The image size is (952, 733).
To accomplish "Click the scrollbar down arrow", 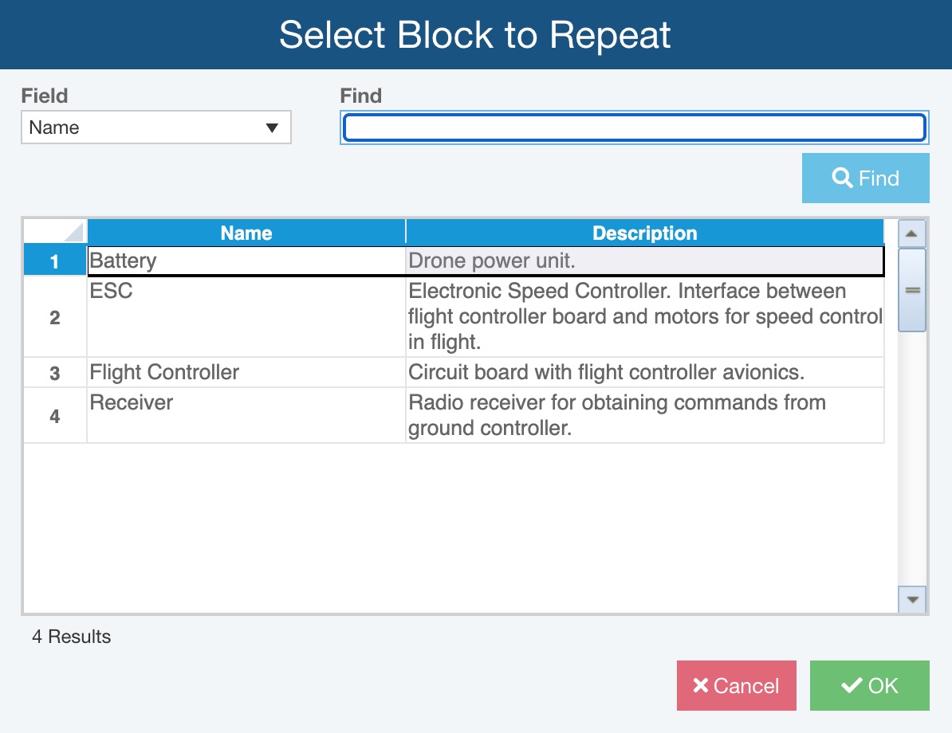I will 911,602.
